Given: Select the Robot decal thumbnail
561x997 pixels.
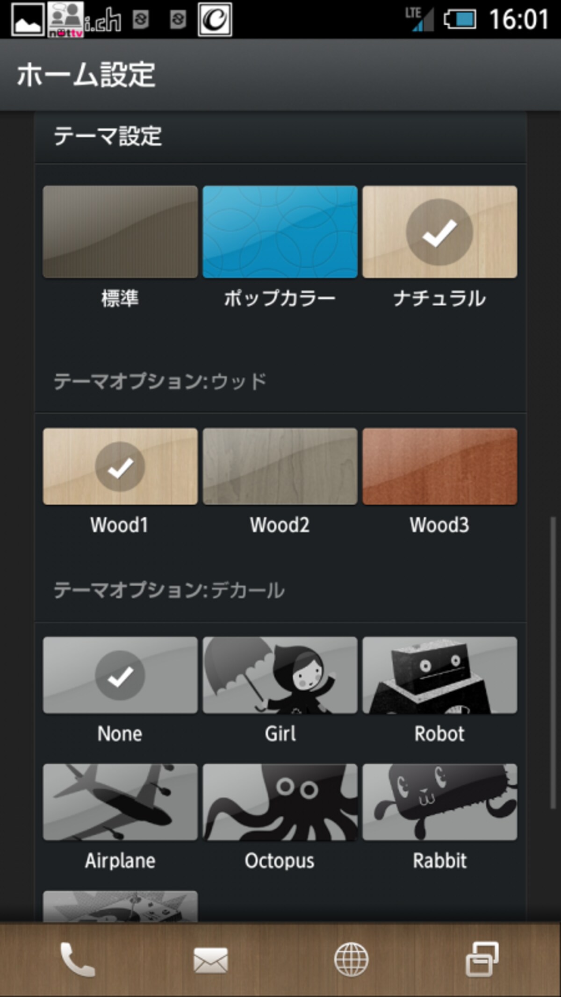Looking at the screenshot, I should pyautogui.click(x=440, y=675).
